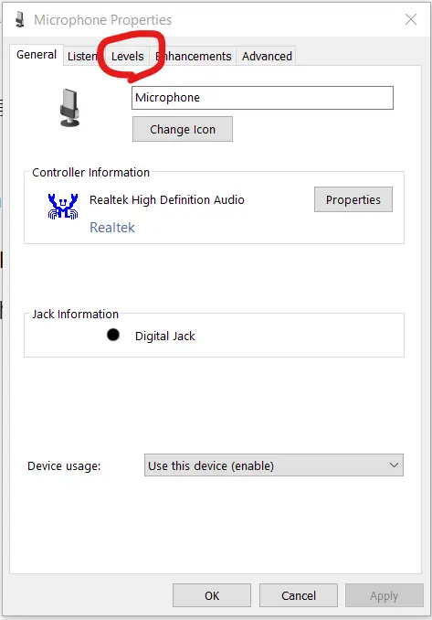Go to the Enhancements tab
The width and height of the screenshot is (432, 620).
click(193, 56)
